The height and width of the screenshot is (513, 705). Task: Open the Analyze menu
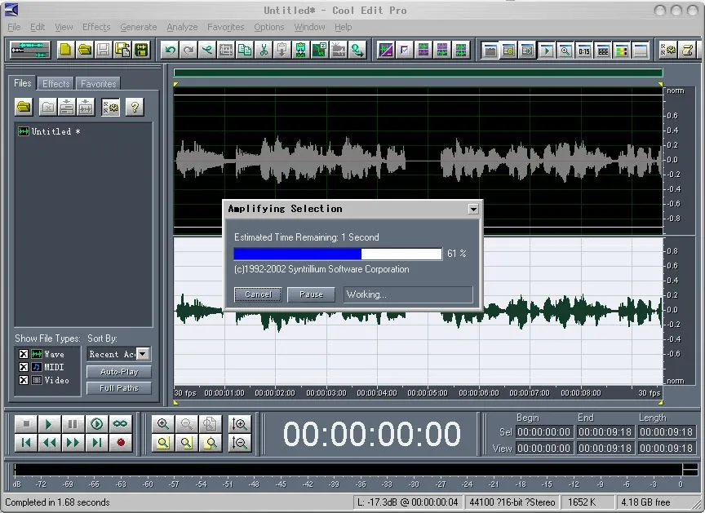tap(182, 27)
